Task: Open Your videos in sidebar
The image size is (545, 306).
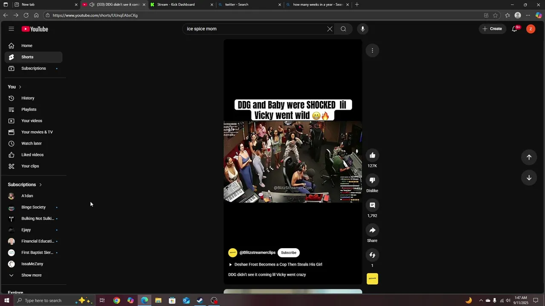Action: 33,121
